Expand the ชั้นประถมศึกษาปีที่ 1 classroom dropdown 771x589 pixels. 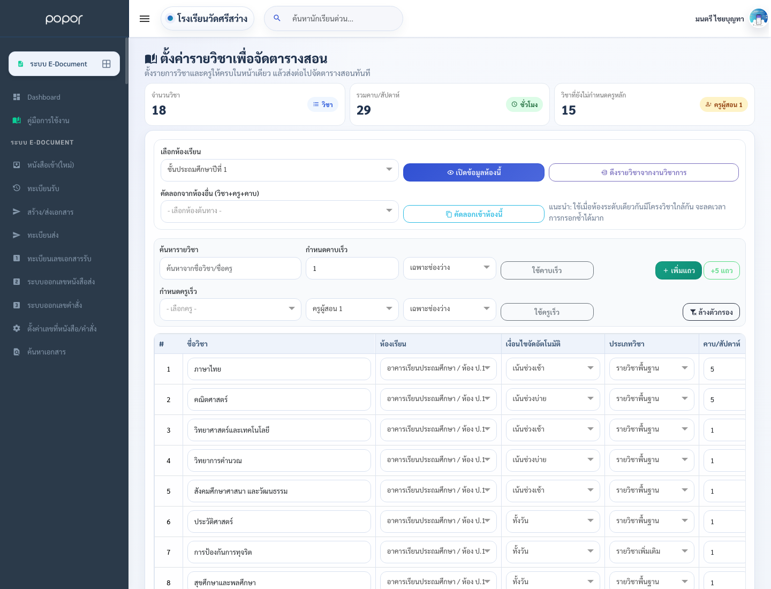[279, 170]
